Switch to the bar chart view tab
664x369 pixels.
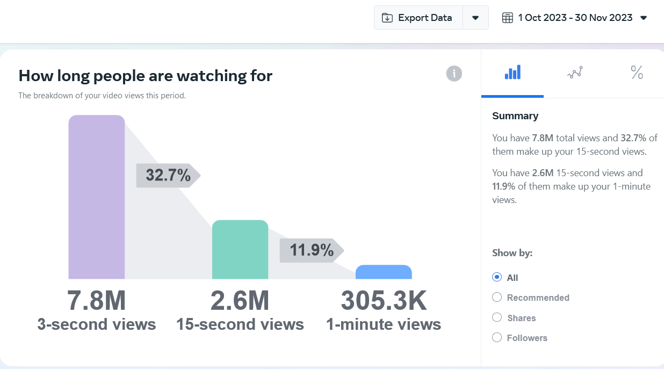tap(513, 73)
